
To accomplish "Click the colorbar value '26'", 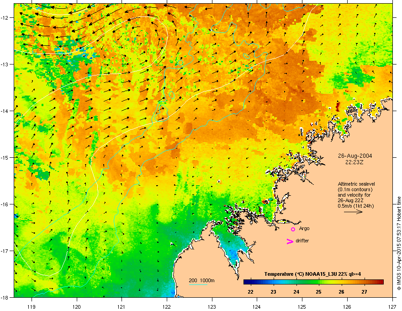I will [341, 292].
